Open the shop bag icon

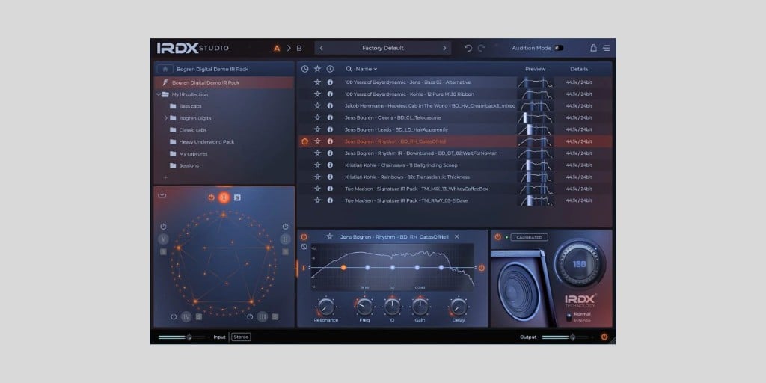tap(593, 48)
